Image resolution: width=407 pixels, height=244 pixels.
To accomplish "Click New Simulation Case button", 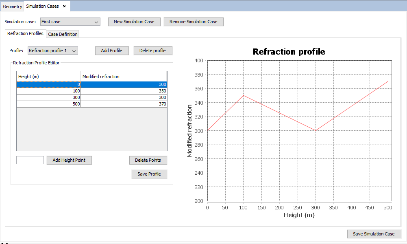I will point(134,22).
